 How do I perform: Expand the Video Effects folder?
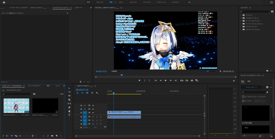point(241,27)
